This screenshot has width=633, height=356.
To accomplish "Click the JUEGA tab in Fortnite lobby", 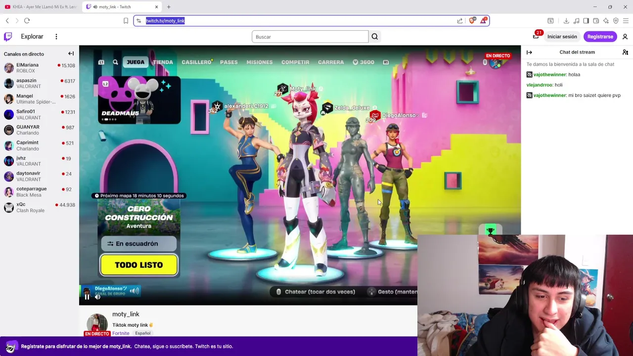I will click(x=136, y=62).
